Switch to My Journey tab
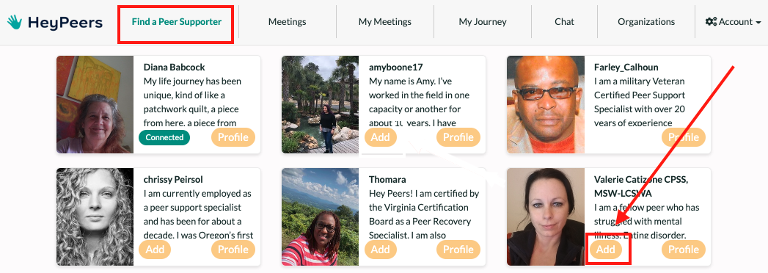The width and height of the screenshot is (768, 273). click(483, 22)
